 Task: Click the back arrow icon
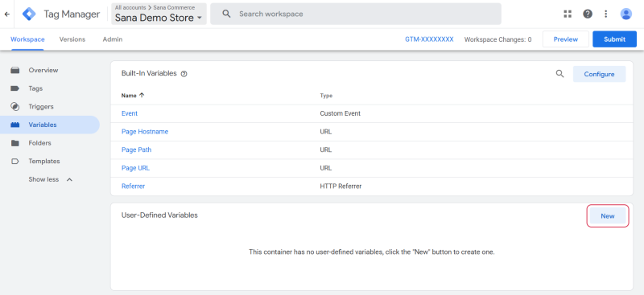6,14
